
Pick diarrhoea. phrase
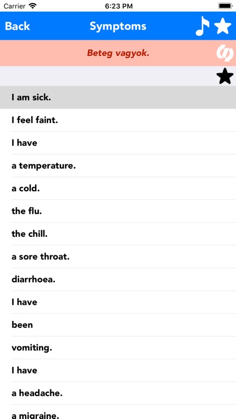[x=118, y=279]
